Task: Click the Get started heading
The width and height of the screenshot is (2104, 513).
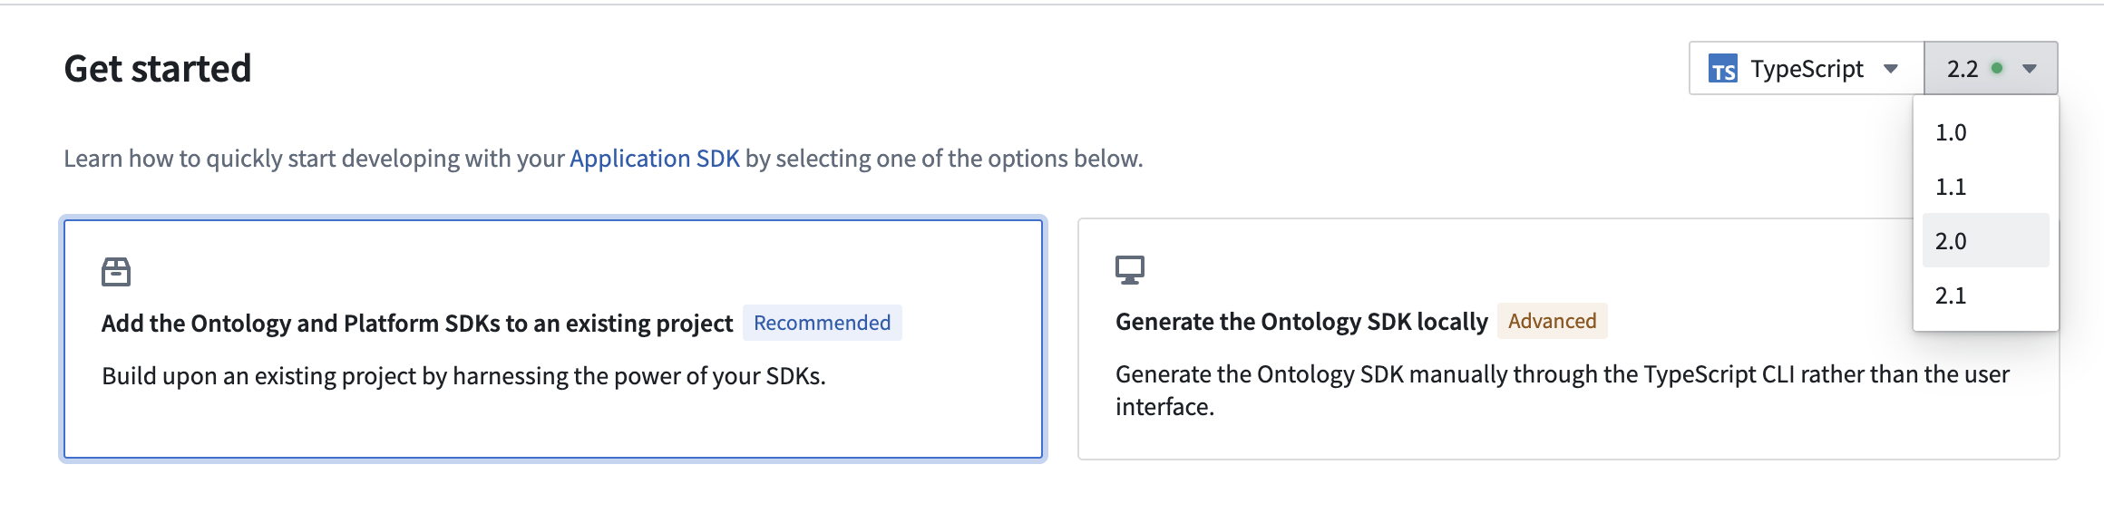Action: pyautogui.click(x=158, y=69)
